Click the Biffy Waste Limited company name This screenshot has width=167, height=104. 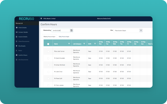[x=49, y=19]
